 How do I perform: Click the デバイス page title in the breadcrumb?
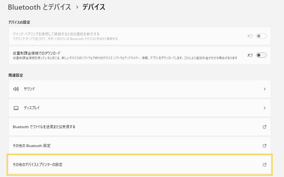94,7
